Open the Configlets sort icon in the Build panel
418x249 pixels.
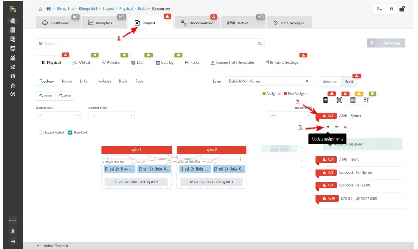(366, 100)
